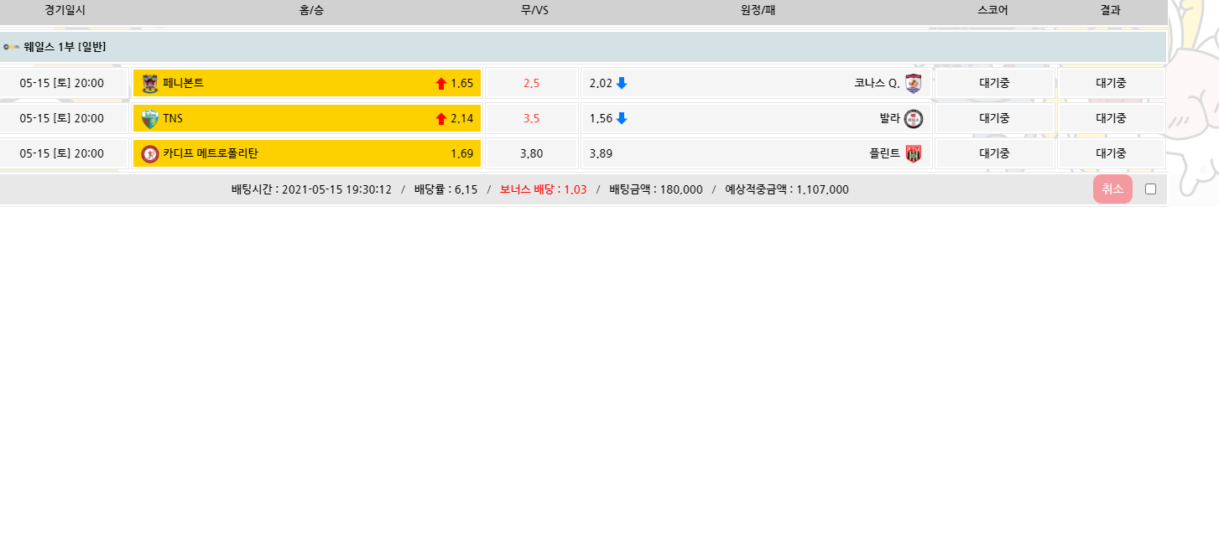The image size is (1219, 543).
Task: Click the 홈/승 column header
Action: tap(311, 10)
